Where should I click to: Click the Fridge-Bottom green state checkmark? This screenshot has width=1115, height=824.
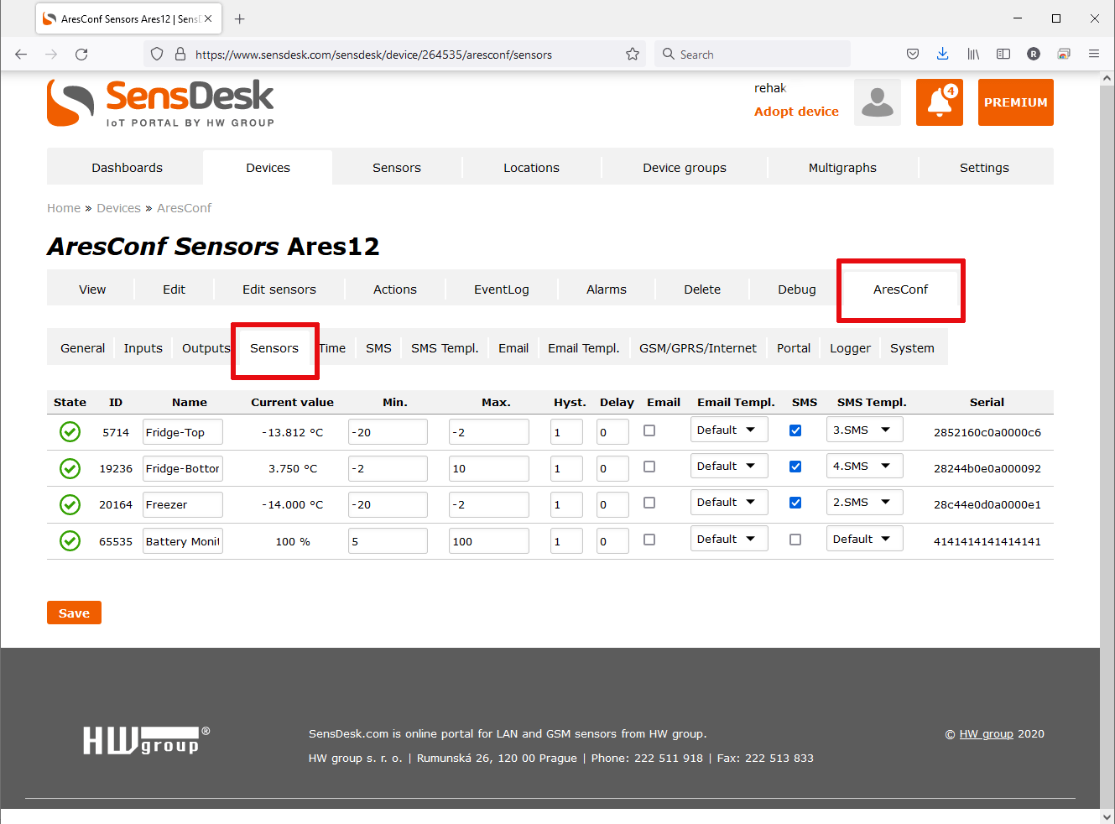(x=70, y=468)
